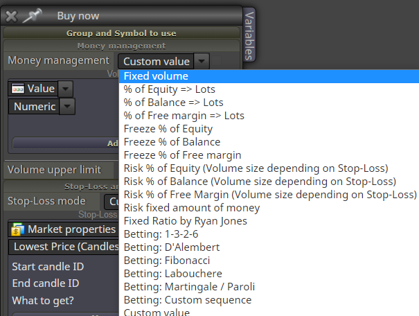Click the Stop-Loss mode label
Viewport: 419px width, 316px height.
pyautogui.click(x=46, y=201)
